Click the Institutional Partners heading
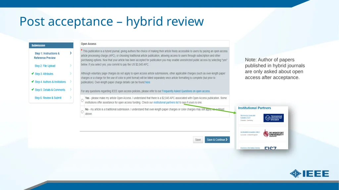This screenshot has height=190, width=339. click(255, 108)
